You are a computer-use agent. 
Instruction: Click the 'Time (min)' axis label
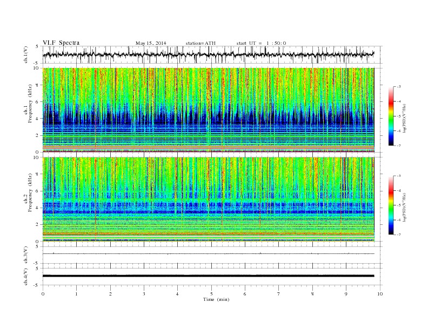pyautogui.click(x=216, y=299)
